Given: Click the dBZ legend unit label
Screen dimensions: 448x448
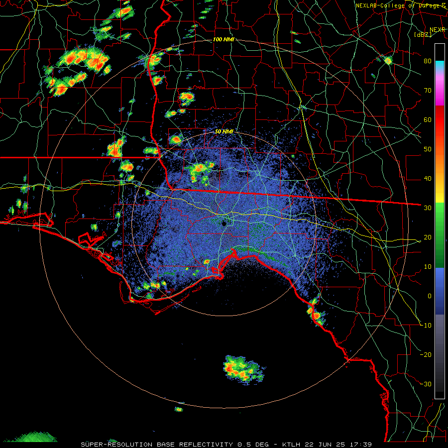Looking at the screenshot, I should (x=423, y=35).
